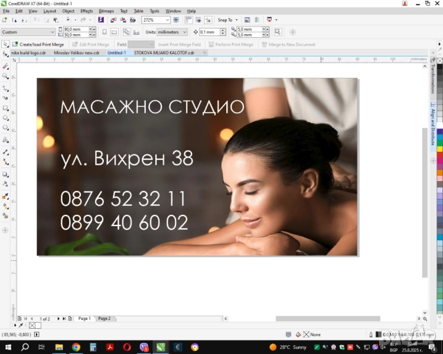This screenshot has width=443, height=354.
Task: Switch to STOKOVA MLIAKO KALOTOF.cdr tab
Action: 164,53
